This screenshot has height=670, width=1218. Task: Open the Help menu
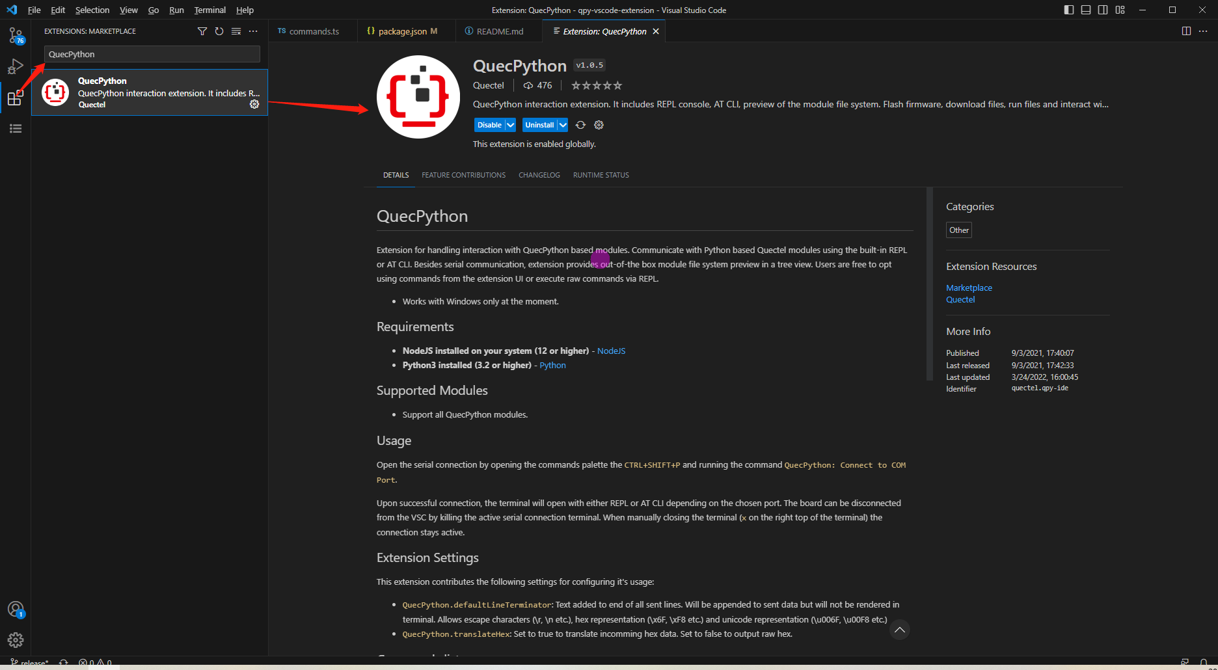(245, 10)
